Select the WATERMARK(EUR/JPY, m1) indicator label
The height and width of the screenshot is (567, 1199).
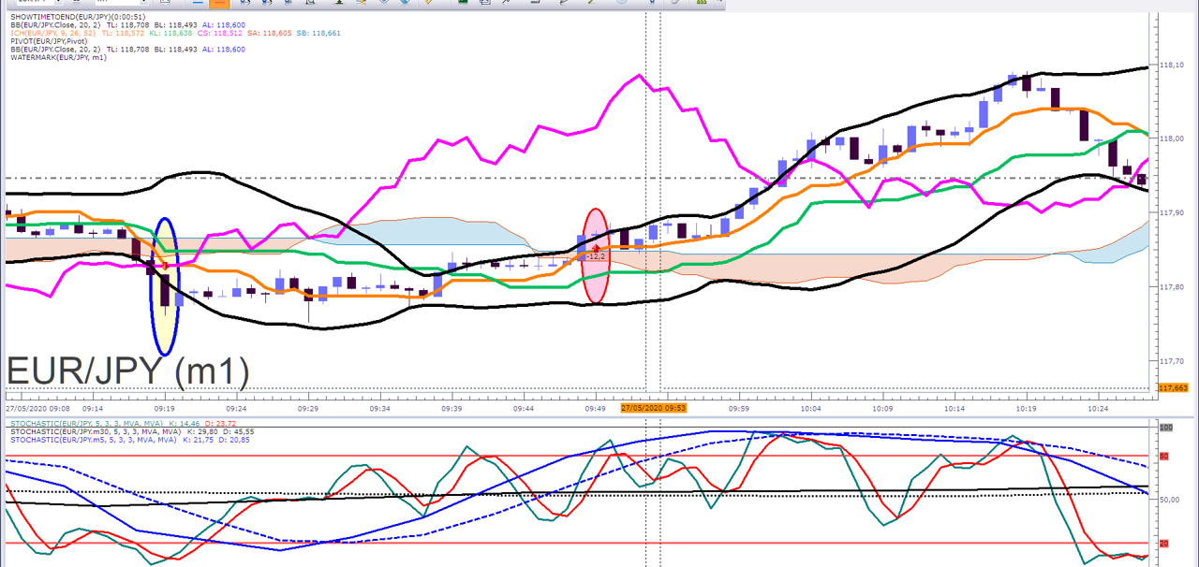coord(58,58)
